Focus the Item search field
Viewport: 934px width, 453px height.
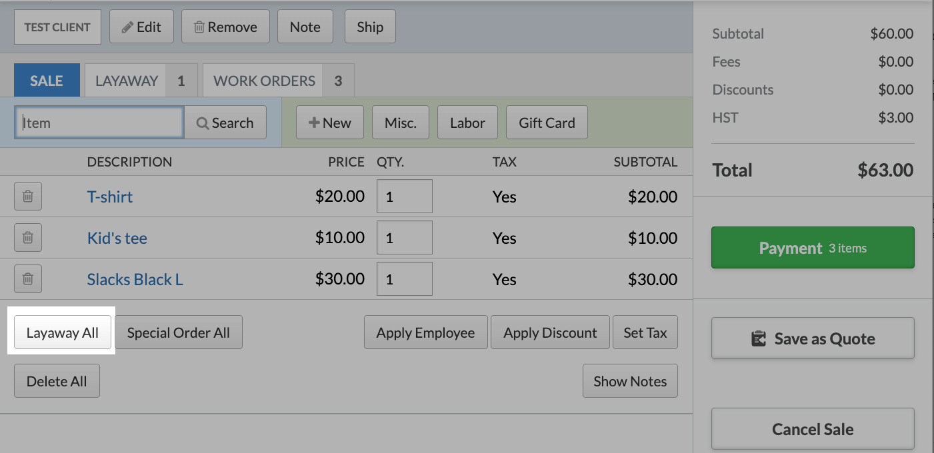[99, 123]
